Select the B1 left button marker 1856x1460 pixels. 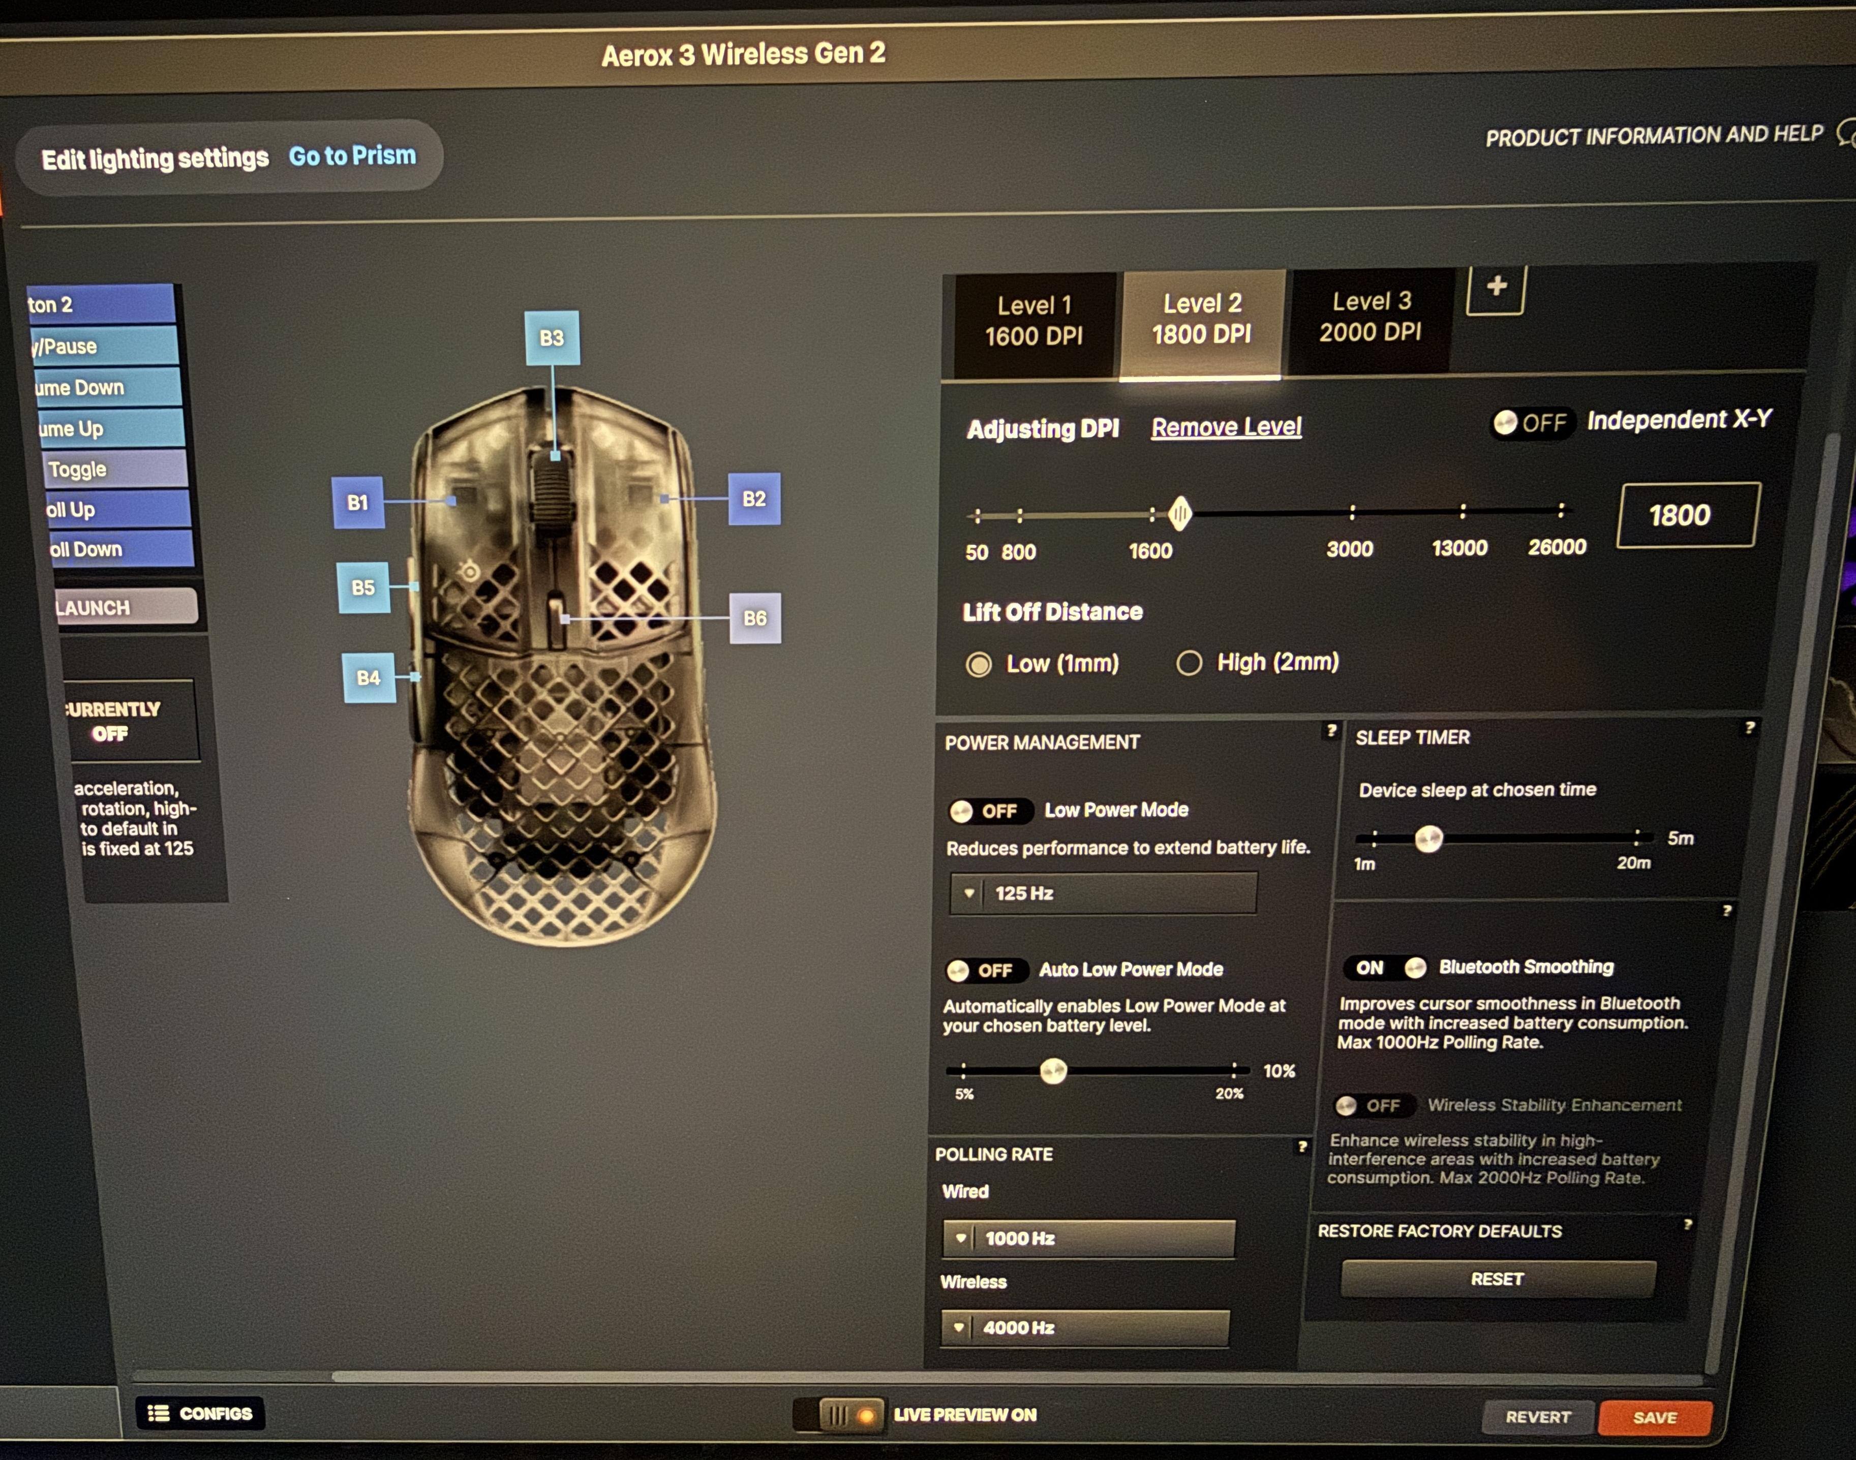coord(357,503)
